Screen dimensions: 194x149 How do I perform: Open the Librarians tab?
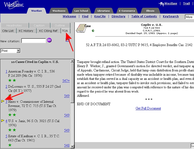click(x=103, y=11)
